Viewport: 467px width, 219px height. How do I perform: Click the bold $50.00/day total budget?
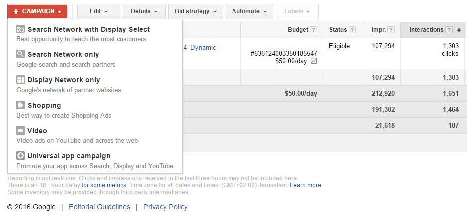[x=301, y=94]
